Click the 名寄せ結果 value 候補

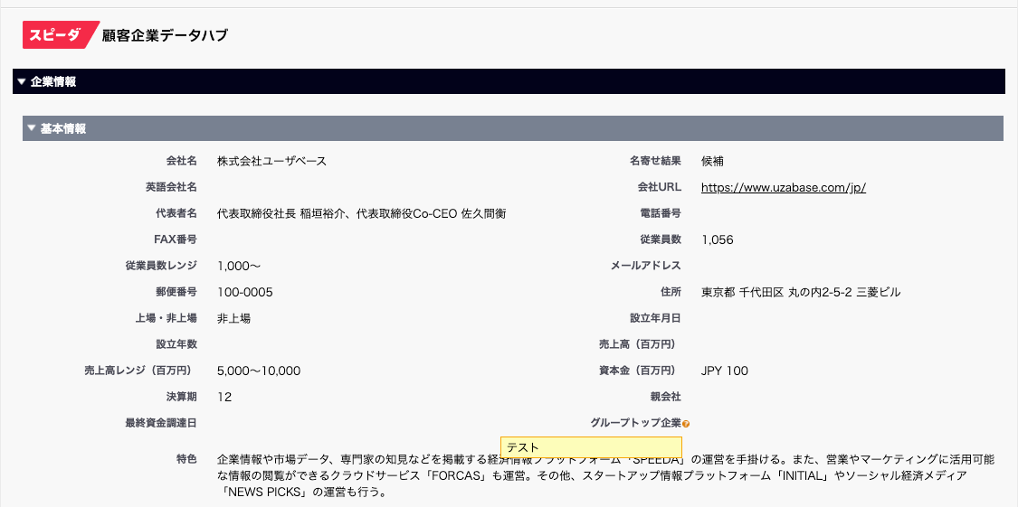[712, 162]
